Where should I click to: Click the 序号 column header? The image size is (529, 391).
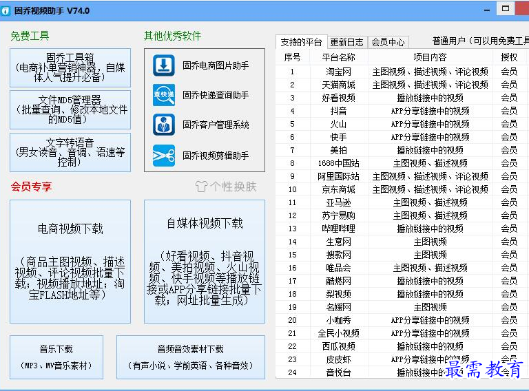coord(293,57)
